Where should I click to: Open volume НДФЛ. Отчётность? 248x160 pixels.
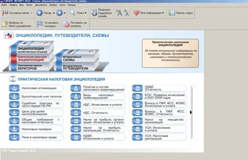tap(159, 88)
